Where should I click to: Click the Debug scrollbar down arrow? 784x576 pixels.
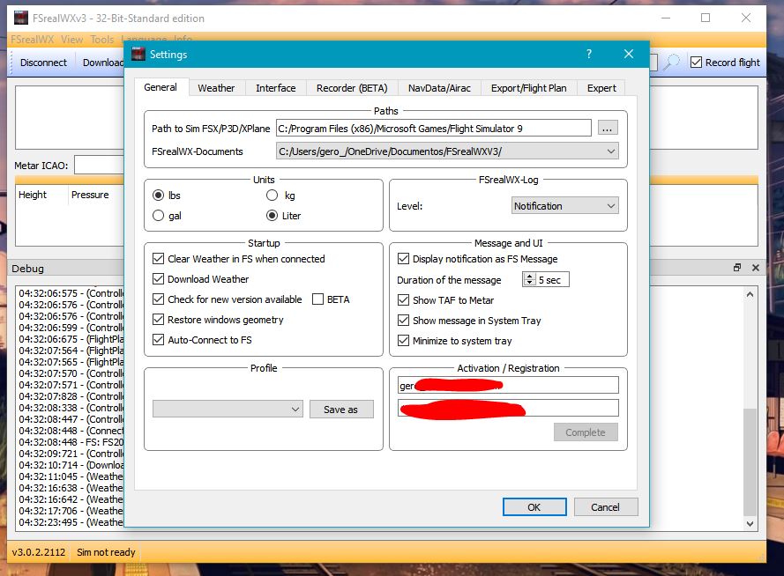750,523
